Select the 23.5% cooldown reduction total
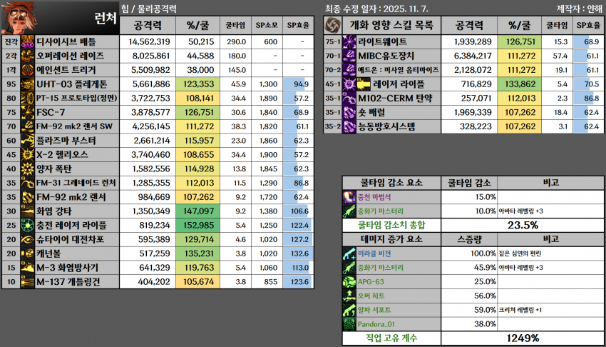This screenshot has width=606, height=347. click(523, 225)
